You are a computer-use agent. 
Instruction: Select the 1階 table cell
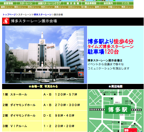(6, 94)
